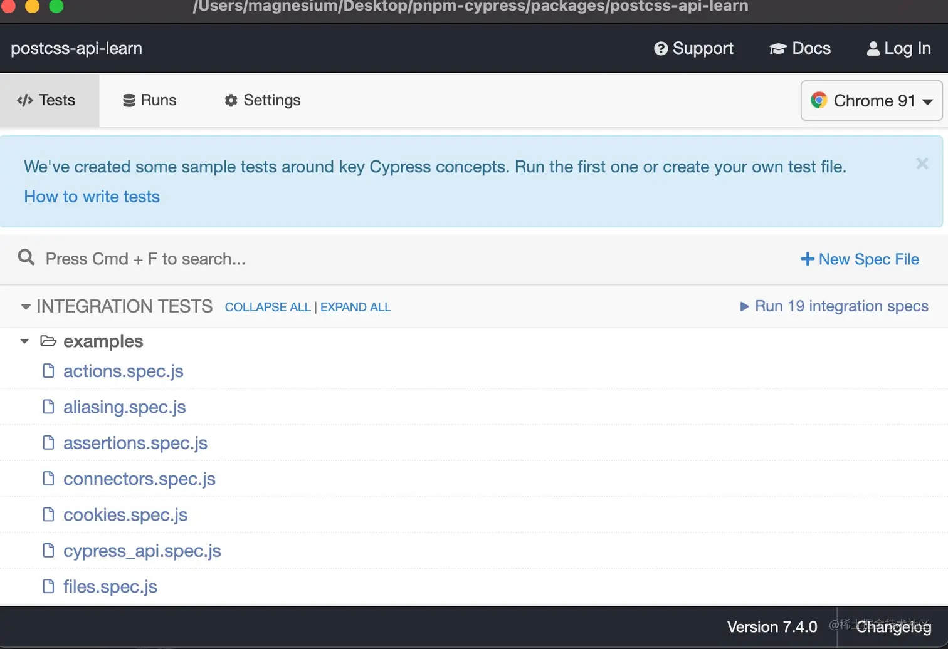Click the file icon beside files.spec.js
The image size is (948, 649).
tap(48, 586)
